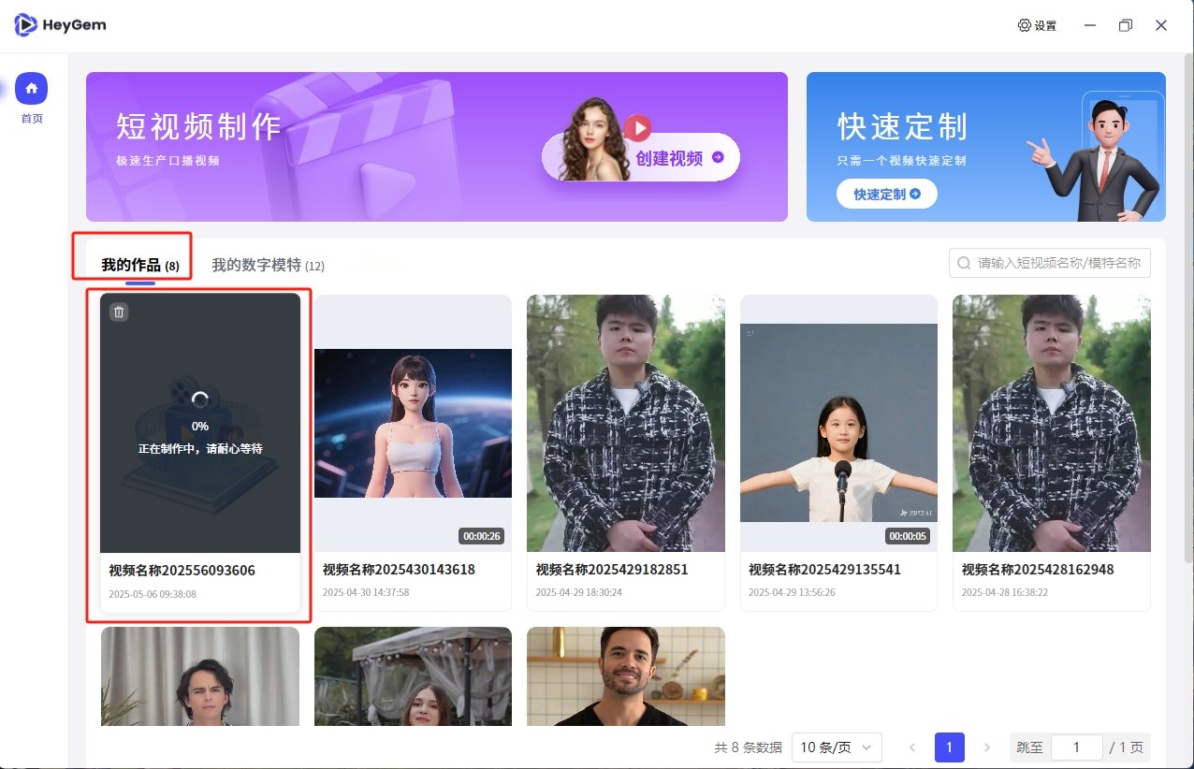
Task: Open the 10 条/页 page size dropdown
Action: (x=837, y=747)
